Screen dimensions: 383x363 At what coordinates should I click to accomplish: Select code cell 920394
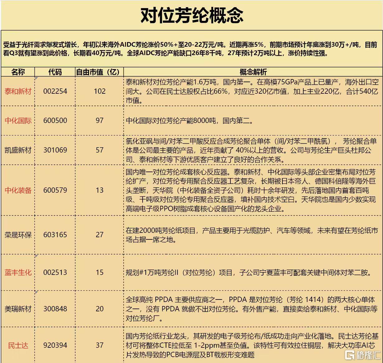(x=55, y=345)
